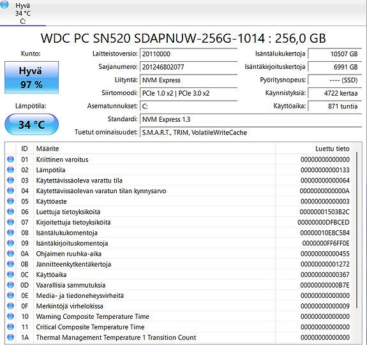Screen dimensions: 367x345
Task: Click raw value 0000000000133
Action: pyautogui.click(x=325, y=170)
